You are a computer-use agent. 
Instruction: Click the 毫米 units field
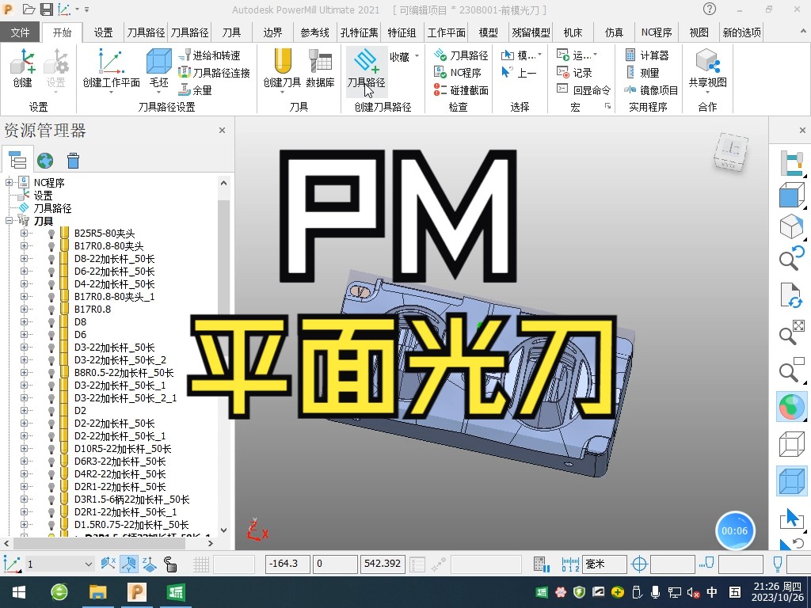click(x=604, y=564)
